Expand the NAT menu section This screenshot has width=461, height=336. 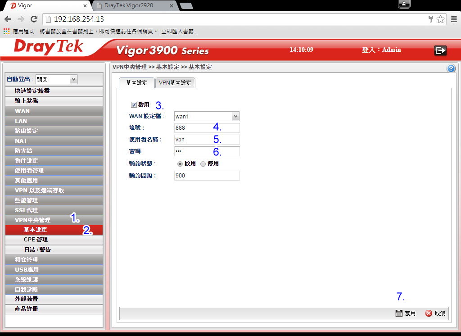[54, 141]
